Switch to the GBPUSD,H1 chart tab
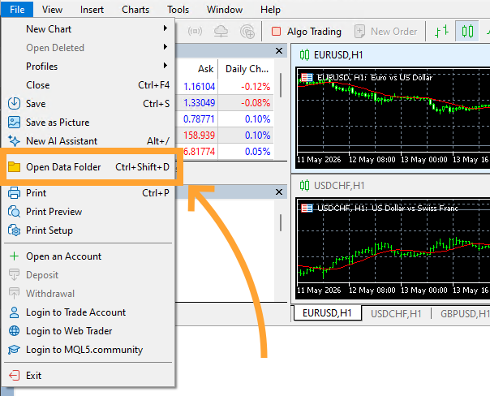 click(465, 313)
